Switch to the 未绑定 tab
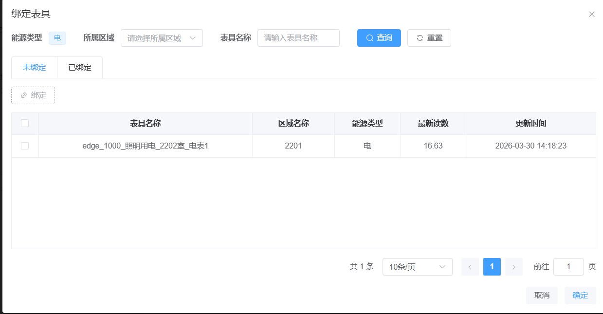The width and height of the screenshot is (603, 314). coord(34,68)
